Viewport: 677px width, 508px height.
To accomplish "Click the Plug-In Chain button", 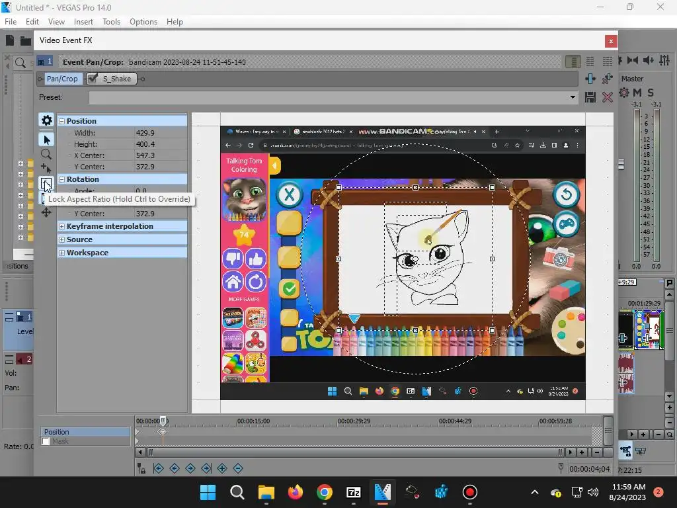I will [590, 79].
